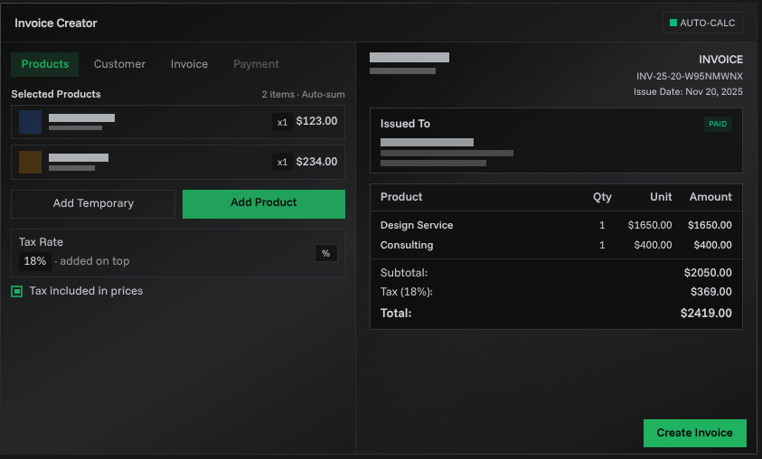Click the Invoice Creator title
The width and height of the screenshot is (762, 459).
tap(56, 23)
